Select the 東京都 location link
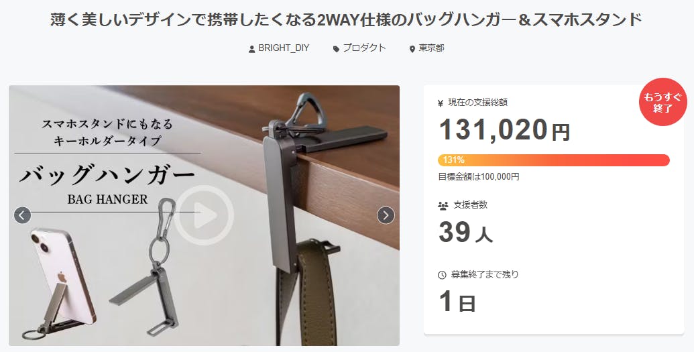 pos(432,48)
